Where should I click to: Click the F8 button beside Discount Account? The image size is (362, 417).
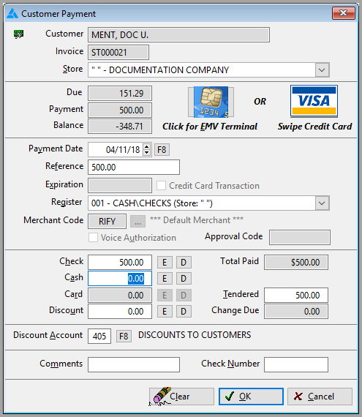pos(124,337)
